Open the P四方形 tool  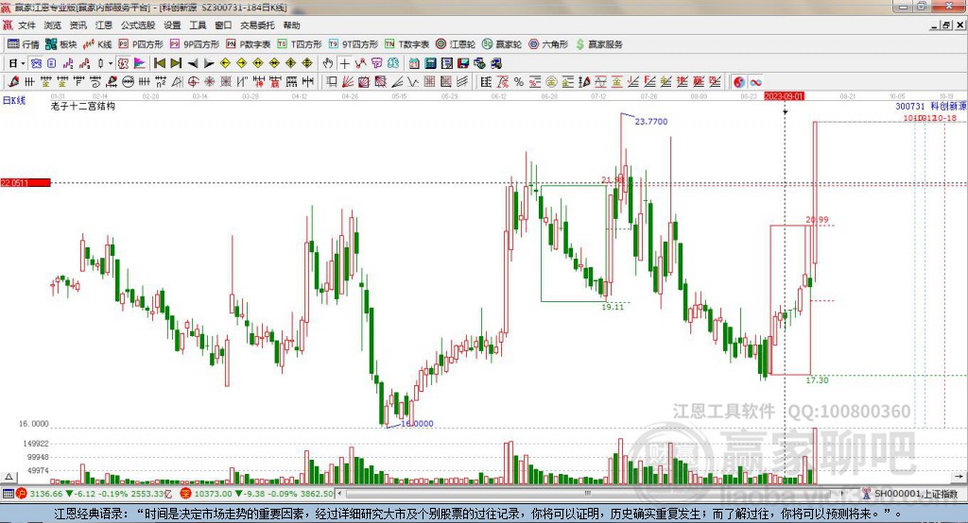point(141,43)
